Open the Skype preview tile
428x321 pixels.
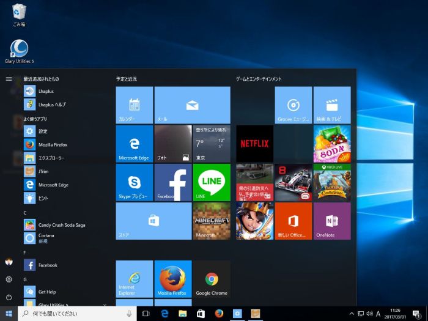tap(135, 182)
